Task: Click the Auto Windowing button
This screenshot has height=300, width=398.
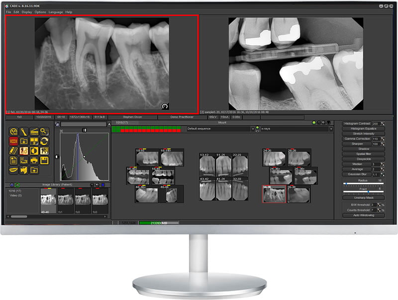Action: [364, 215]
